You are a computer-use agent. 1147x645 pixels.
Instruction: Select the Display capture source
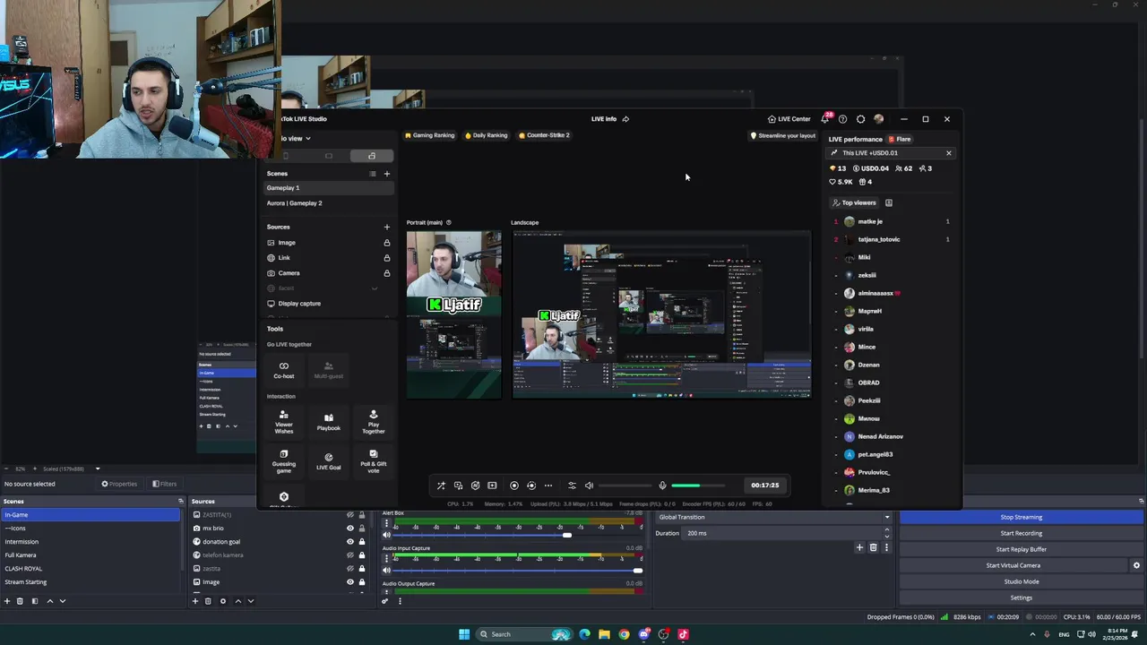click(x=328, y=304)
